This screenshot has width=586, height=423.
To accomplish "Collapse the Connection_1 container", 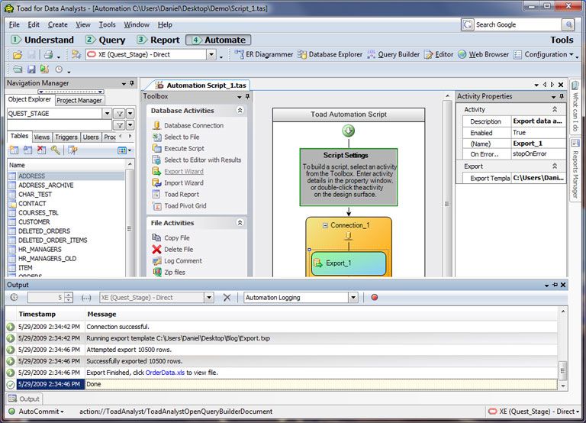I will click(325, 225).
